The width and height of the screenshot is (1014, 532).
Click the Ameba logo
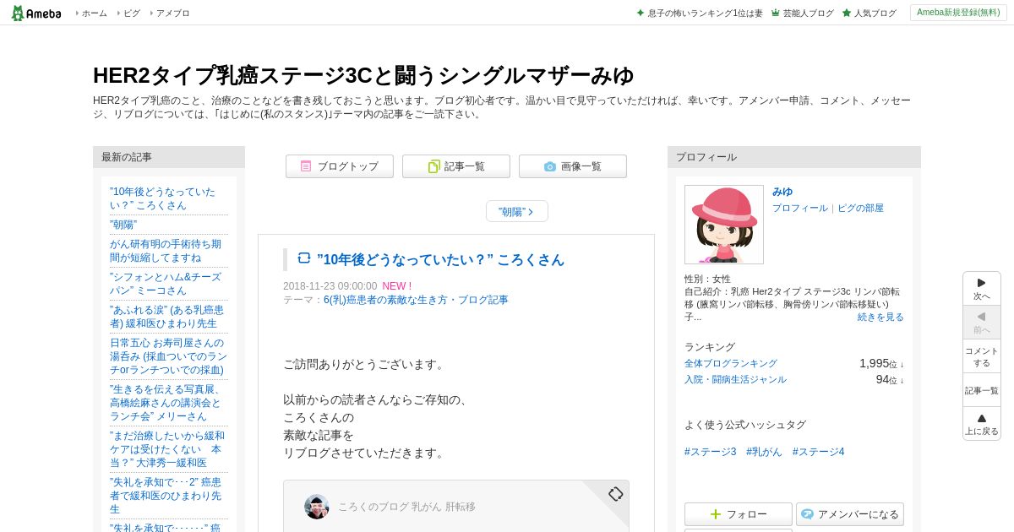click(x=35, y=13)
